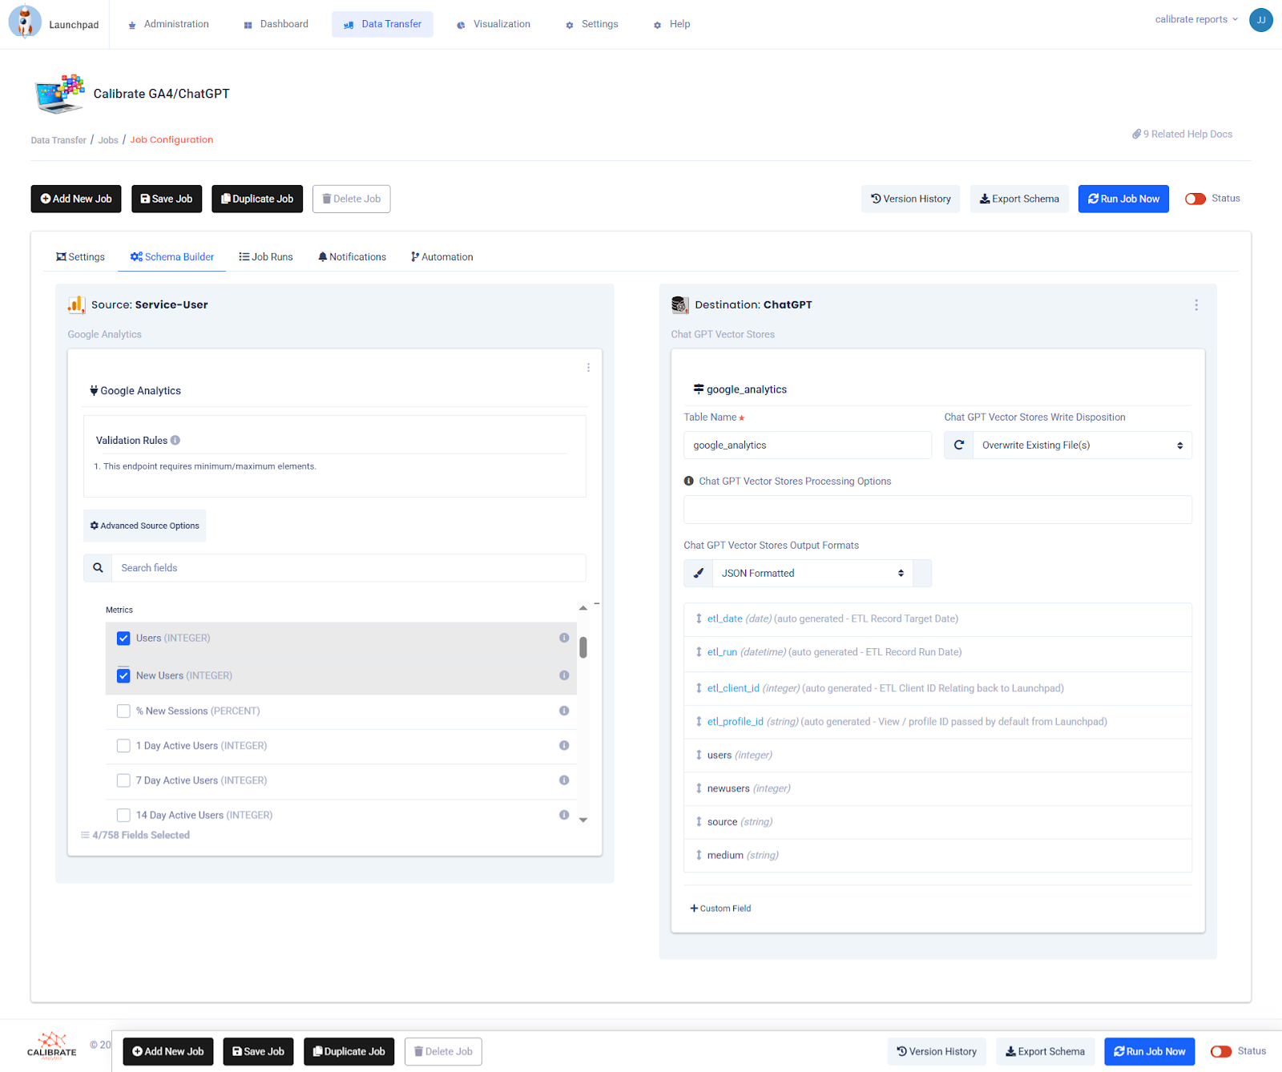This screenshot has height=1072, width=1282.
Task: Open the JSON Formatted output format dropdown
Action: 812,574
